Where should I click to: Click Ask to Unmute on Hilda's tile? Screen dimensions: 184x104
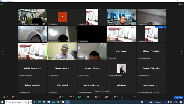coord(159,27)
